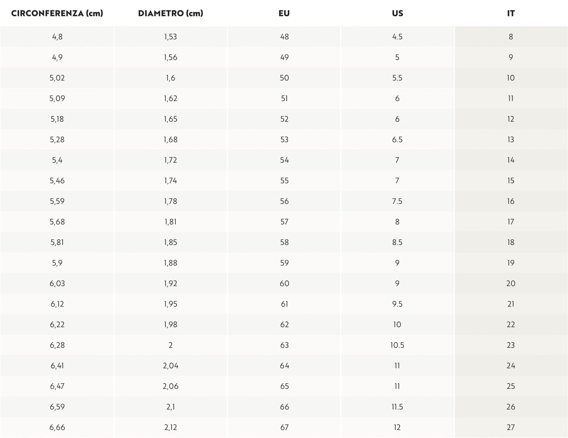Click EU size 67 cell
Viewport: 568px width, 438px height.
point(284,427)
